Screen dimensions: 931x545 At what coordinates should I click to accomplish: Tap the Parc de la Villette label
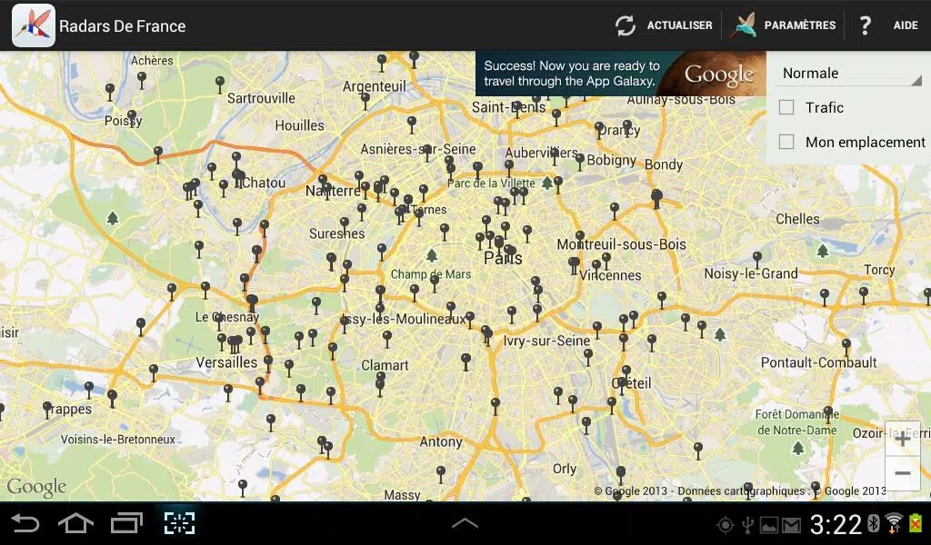tap(491, 183)
